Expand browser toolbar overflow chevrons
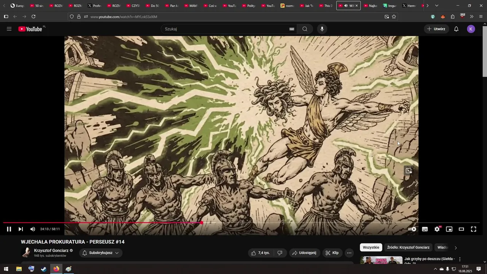The height and width of the screenshot is (274, 487). point(472,17)
